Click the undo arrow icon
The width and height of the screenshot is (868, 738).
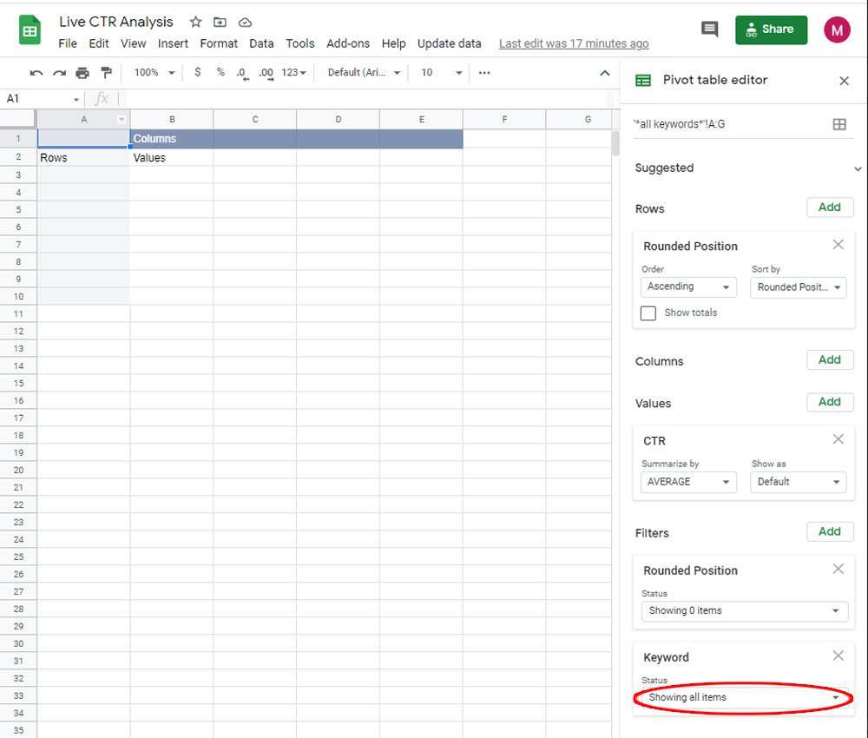coord(36,73)
